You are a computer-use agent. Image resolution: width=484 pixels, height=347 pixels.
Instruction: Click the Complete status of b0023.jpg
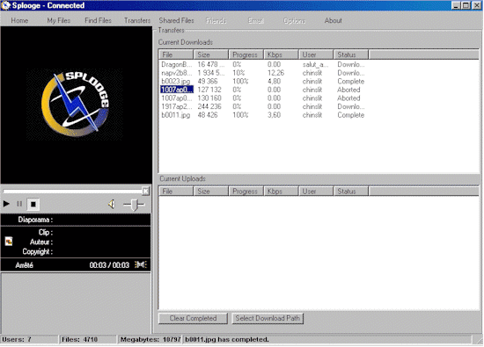click(350, 82)
